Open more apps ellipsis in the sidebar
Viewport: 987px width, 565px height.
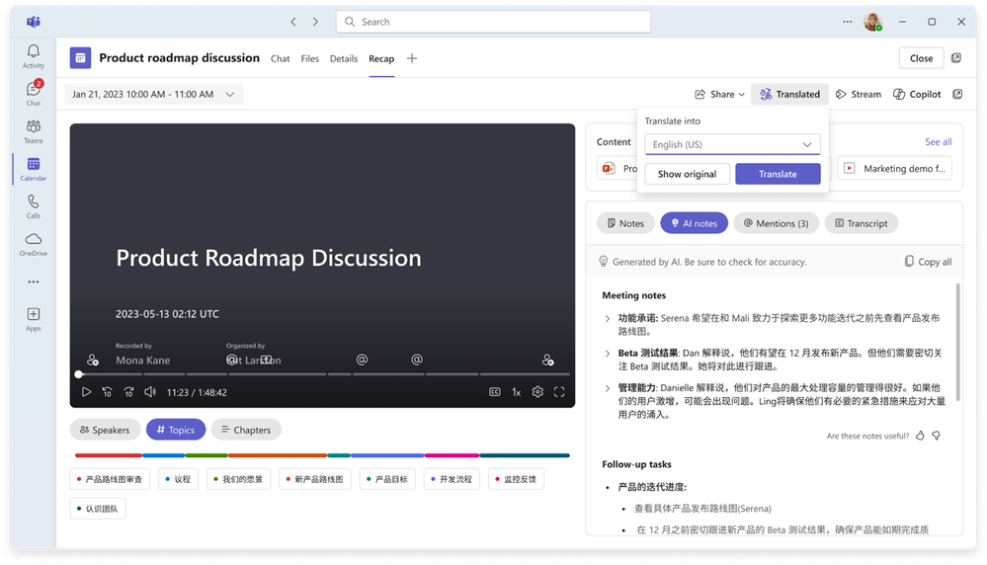point(34,282)
